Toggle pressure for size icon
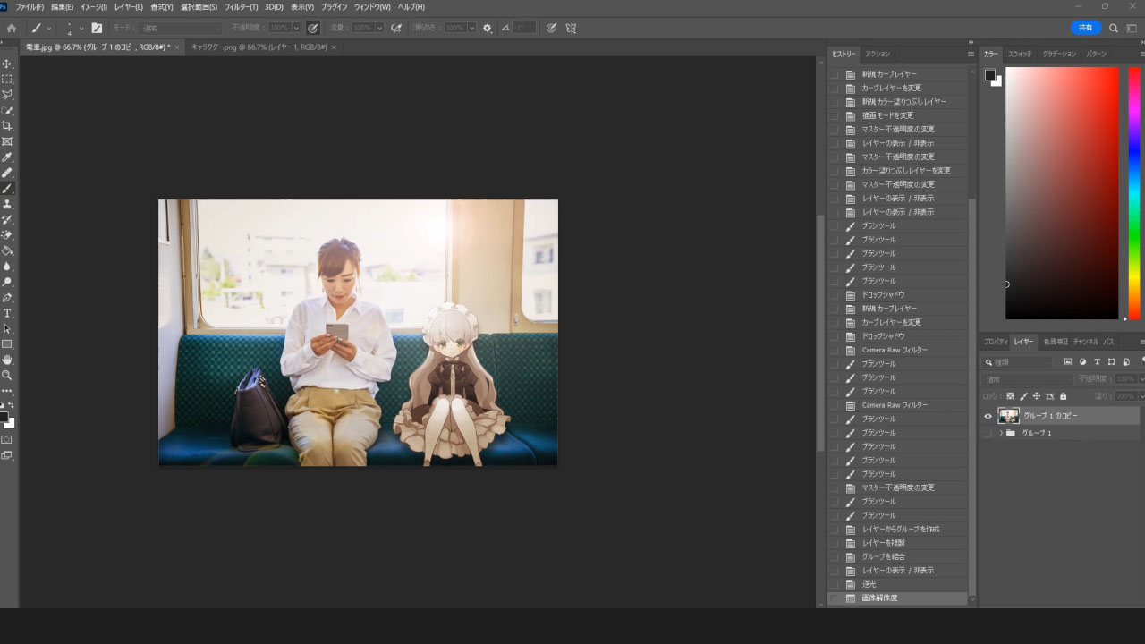 coord(552,28)
